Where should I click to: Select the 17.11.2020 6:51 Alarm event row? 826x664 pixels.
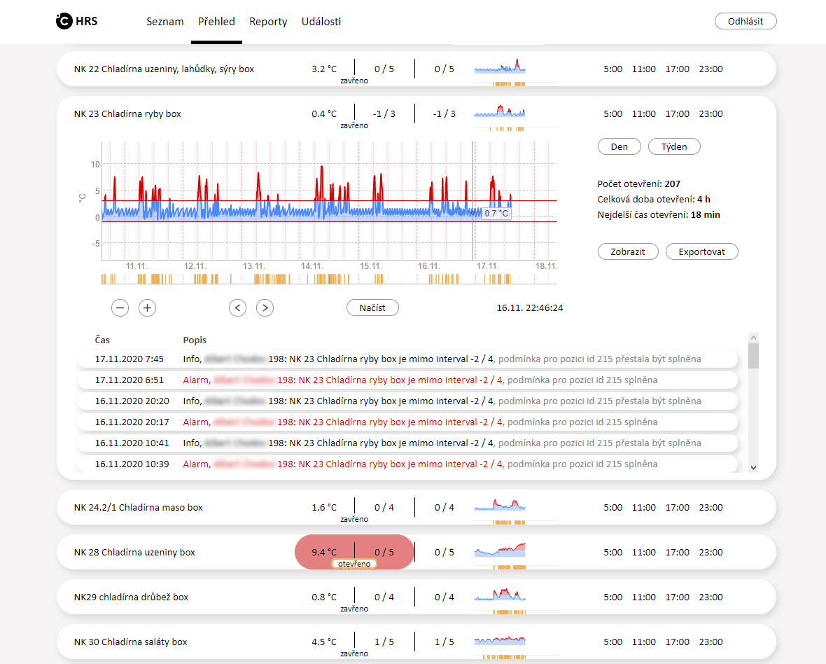coord(407,380)
